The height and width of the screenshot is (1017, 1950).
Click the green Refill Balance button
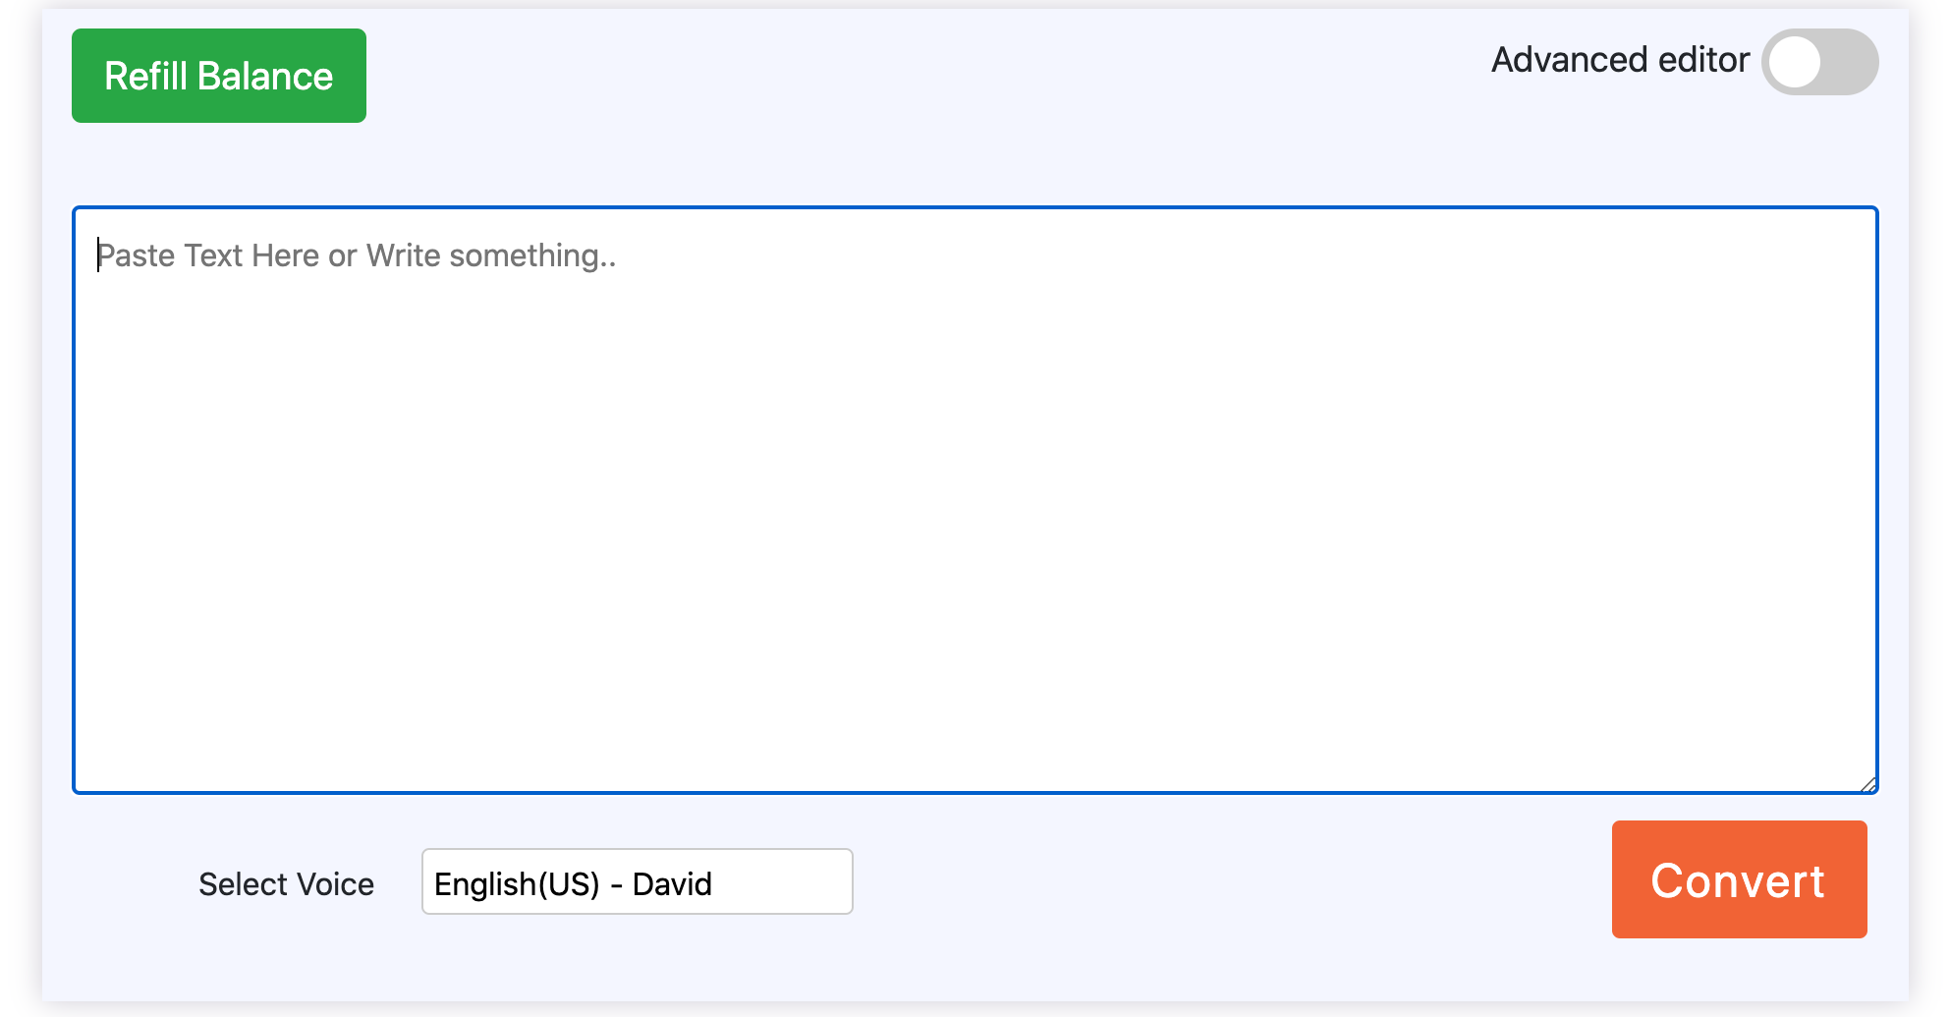[218, 76]
